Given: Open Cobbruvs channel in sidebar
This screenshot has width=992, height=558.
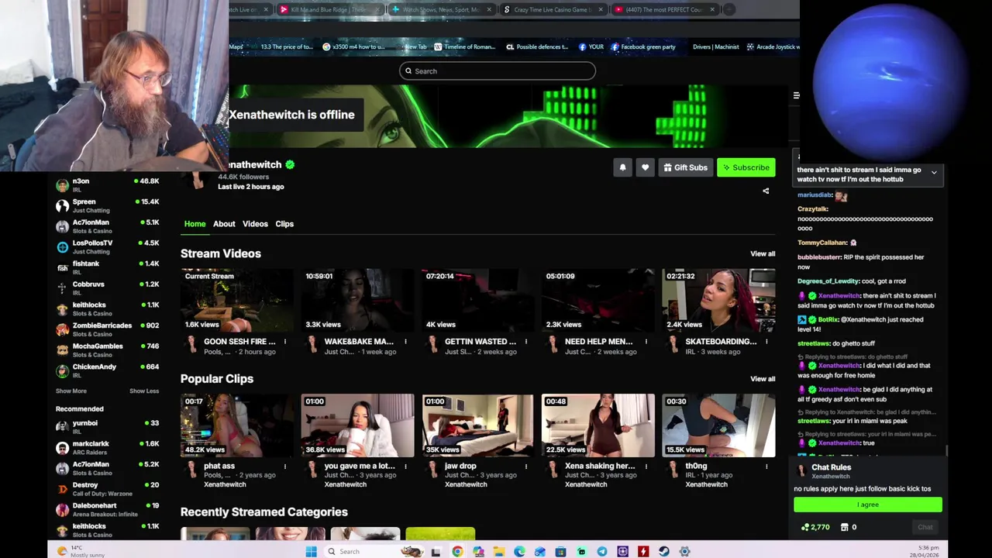Looking at the screenshot, I should 108,288.
